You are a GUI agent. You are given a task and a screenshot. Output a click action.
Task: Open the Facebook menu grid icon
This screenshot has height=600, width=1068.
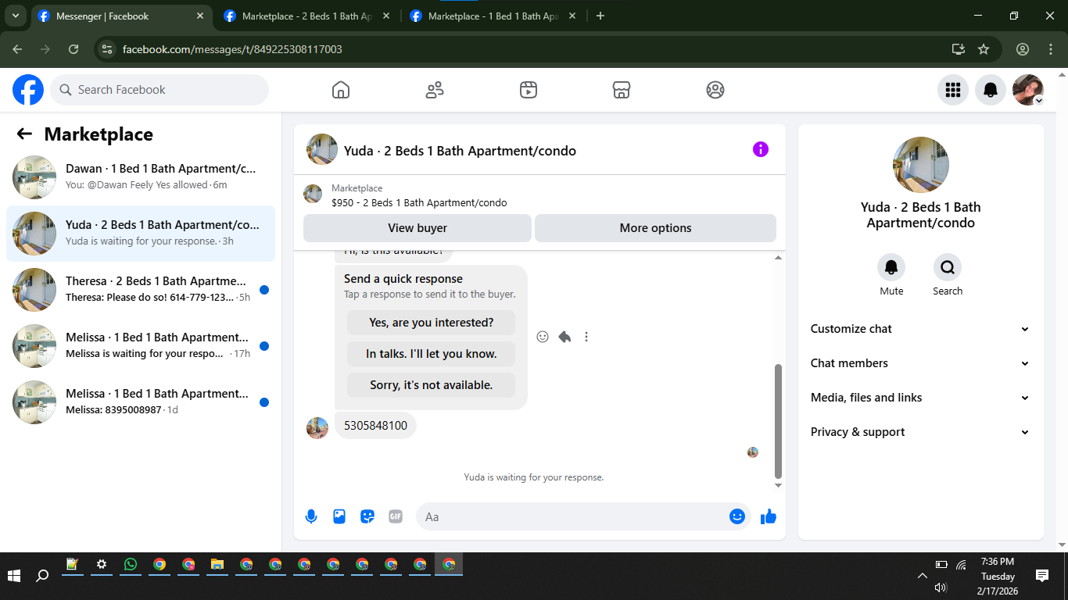pyautogui.click(x=953, y=90)
